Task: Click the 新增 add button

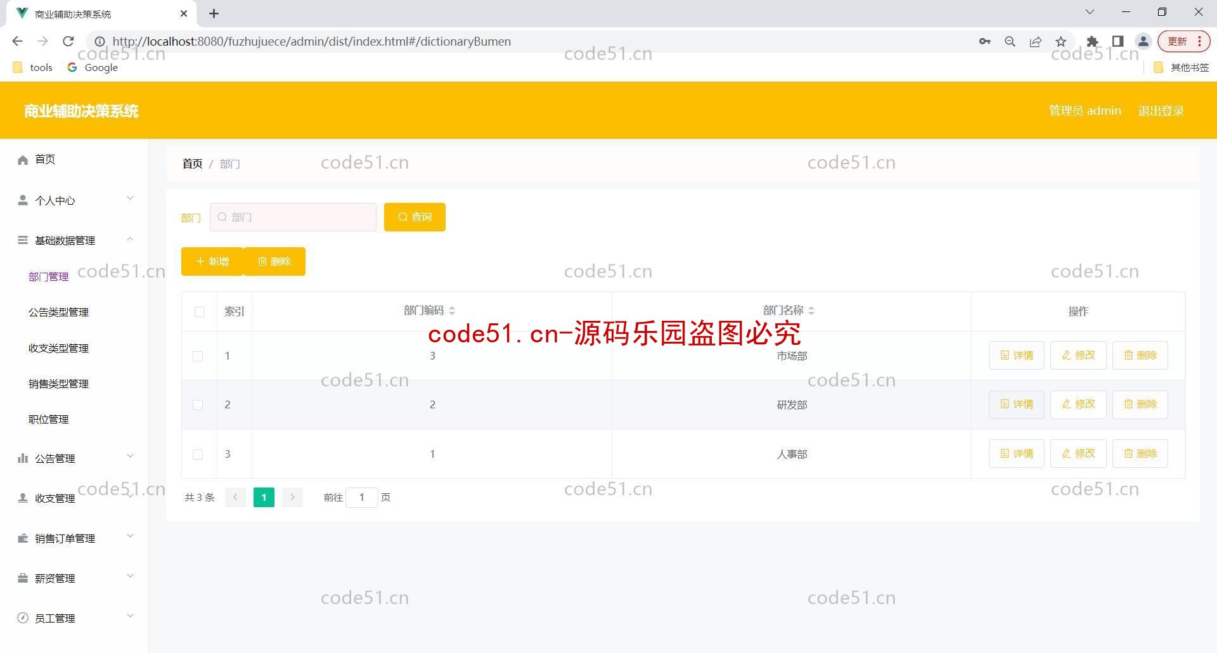Action: pyautogui.click(x=212, y=261)
